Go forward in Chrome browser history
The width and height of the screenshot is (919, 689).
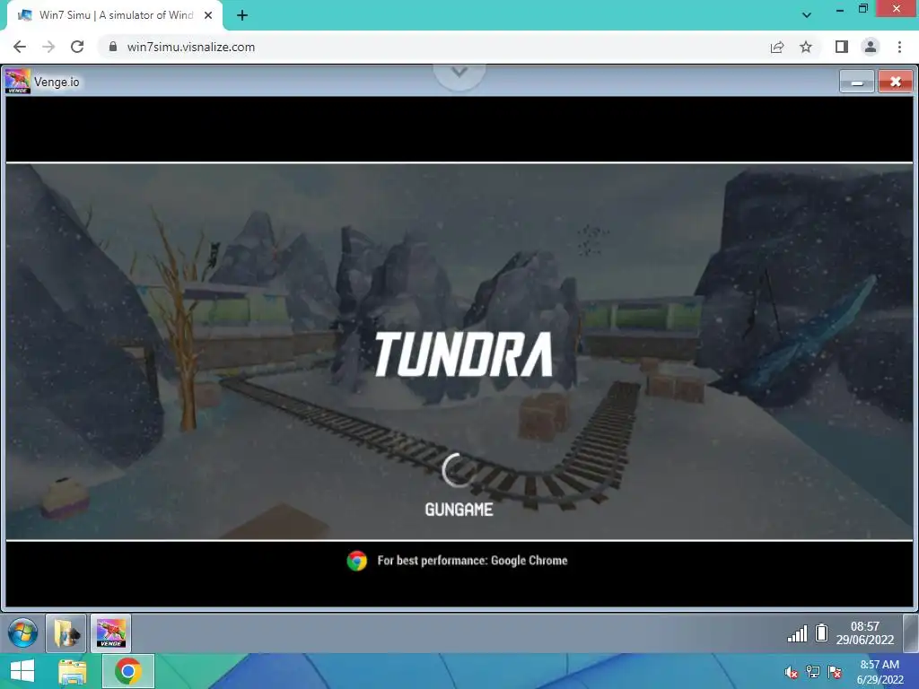point(48,47)
